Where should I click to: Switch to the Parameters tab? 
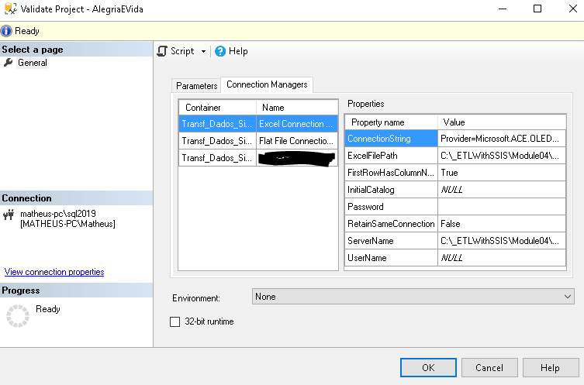pyautogui.click(x=196, y=85)
